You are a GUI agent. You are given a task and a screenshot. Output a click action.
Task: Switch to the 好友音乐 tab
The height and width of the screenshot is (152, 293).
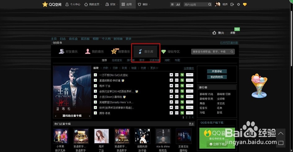[x=68, y=51]
